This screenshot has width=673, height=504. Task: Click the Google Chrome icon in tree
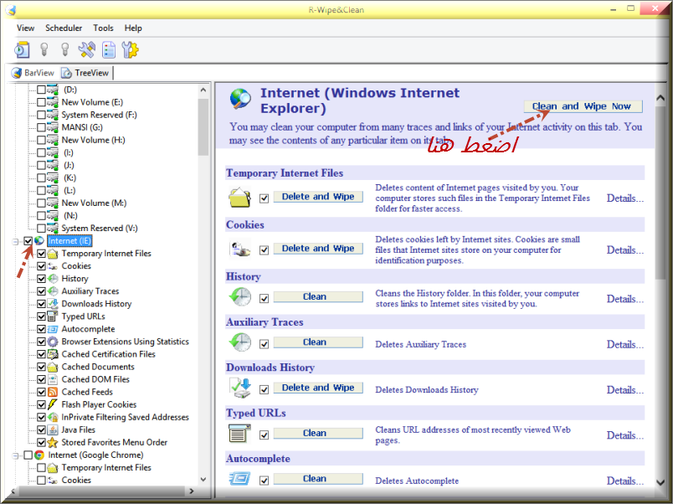tap(39, 455)
